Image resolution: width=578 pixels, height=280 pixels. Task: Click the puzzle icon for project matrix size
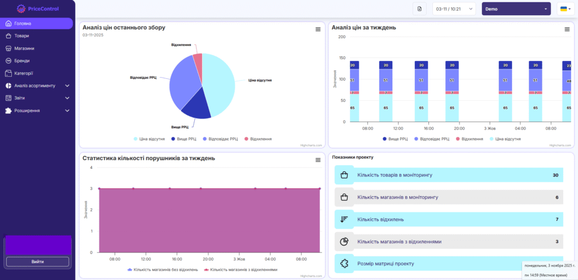[x=344, y=264]
